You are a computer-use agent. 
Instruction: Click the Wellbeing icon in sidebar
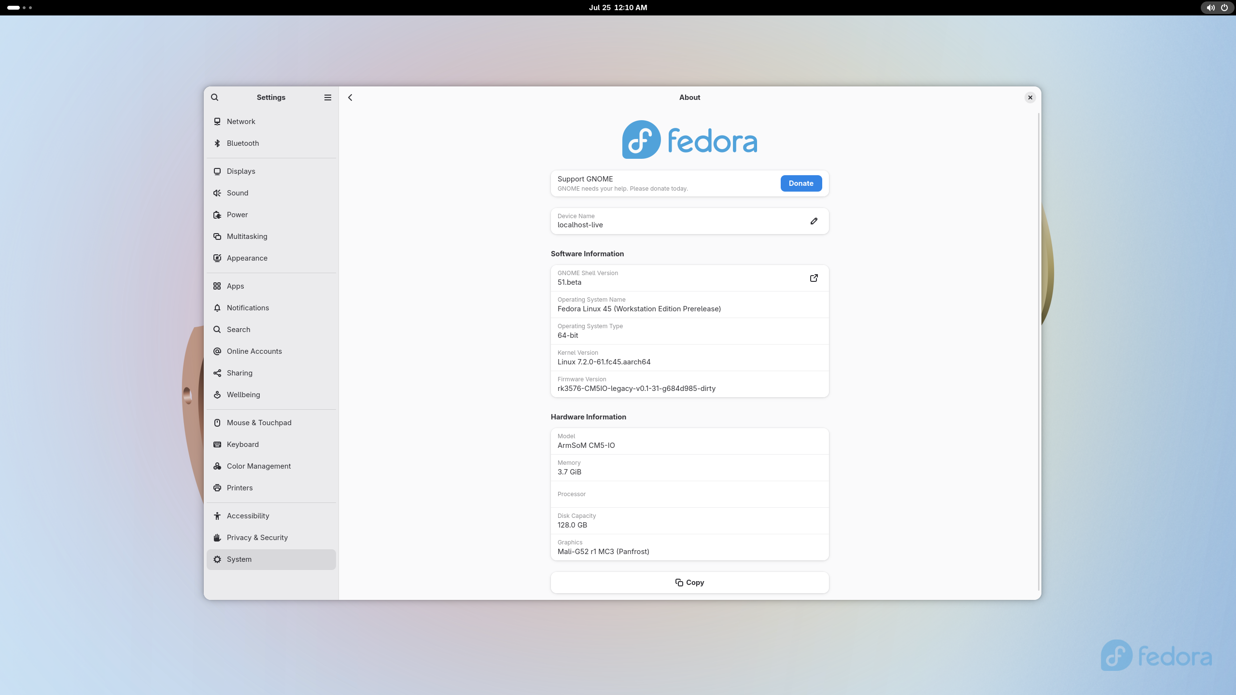point(217,395)
